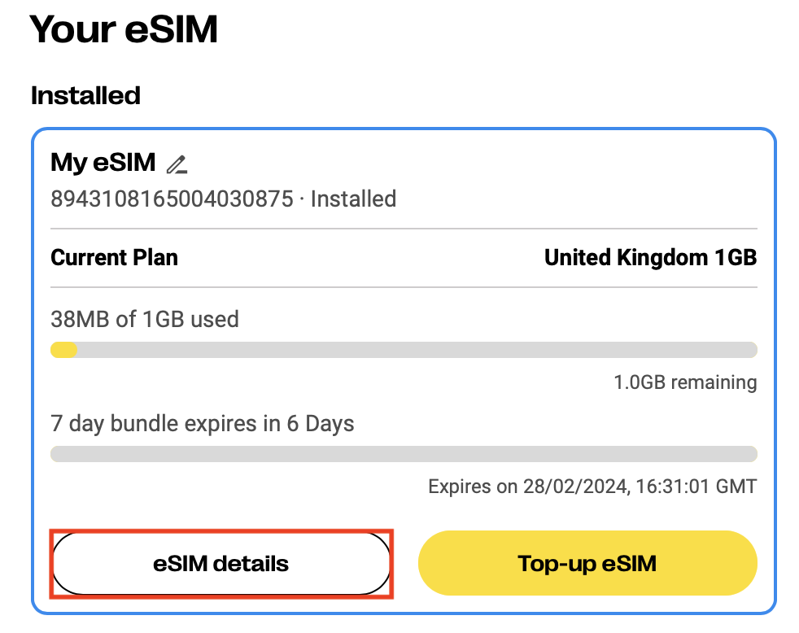Image resolution: width=799 pixels, height=633 pixels.
Task: Click the data usage progress bar
Action: tap(404, 350)
